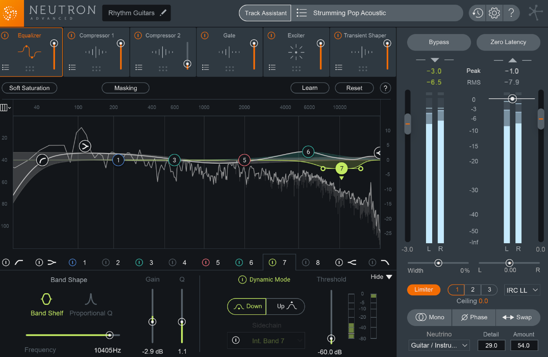Select EQ node 1 on the curve

(x=118, y=160)
